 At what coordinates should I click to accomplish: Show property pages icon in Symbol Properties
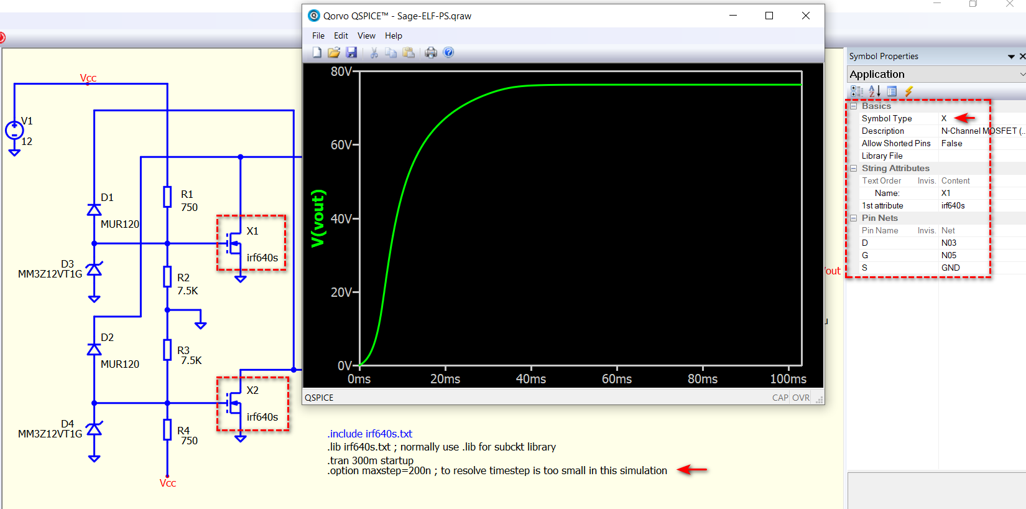(892, 91)
